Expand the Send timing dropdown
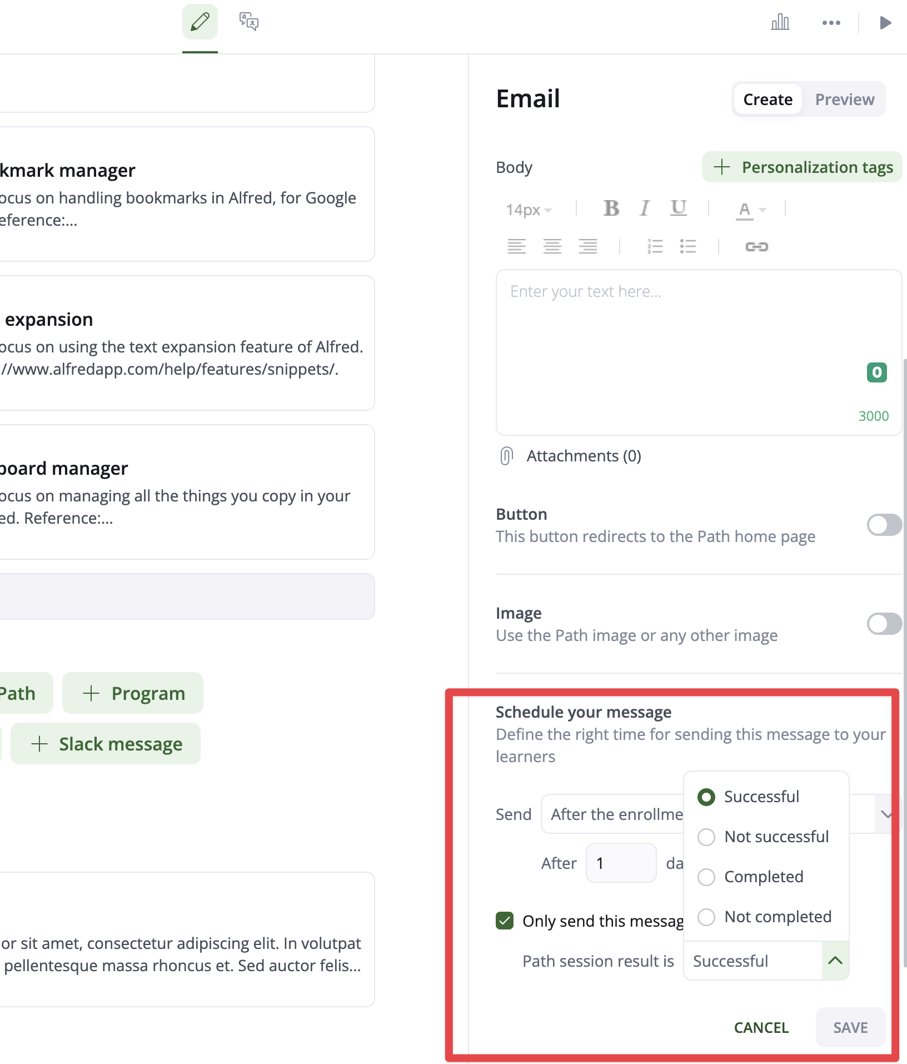This screenshot has height=1064, width=907. [886, 814]
